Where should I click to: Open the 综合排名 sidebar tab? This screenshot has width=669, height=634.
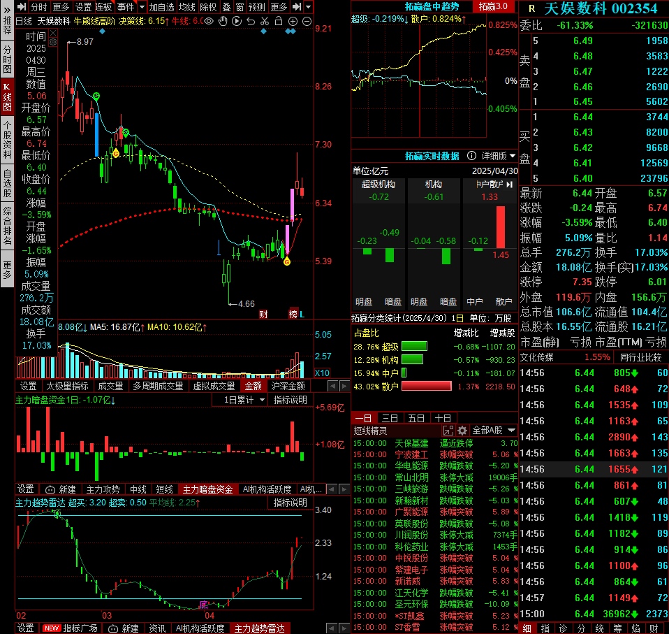pyautogui.click(x=7, y=226)
